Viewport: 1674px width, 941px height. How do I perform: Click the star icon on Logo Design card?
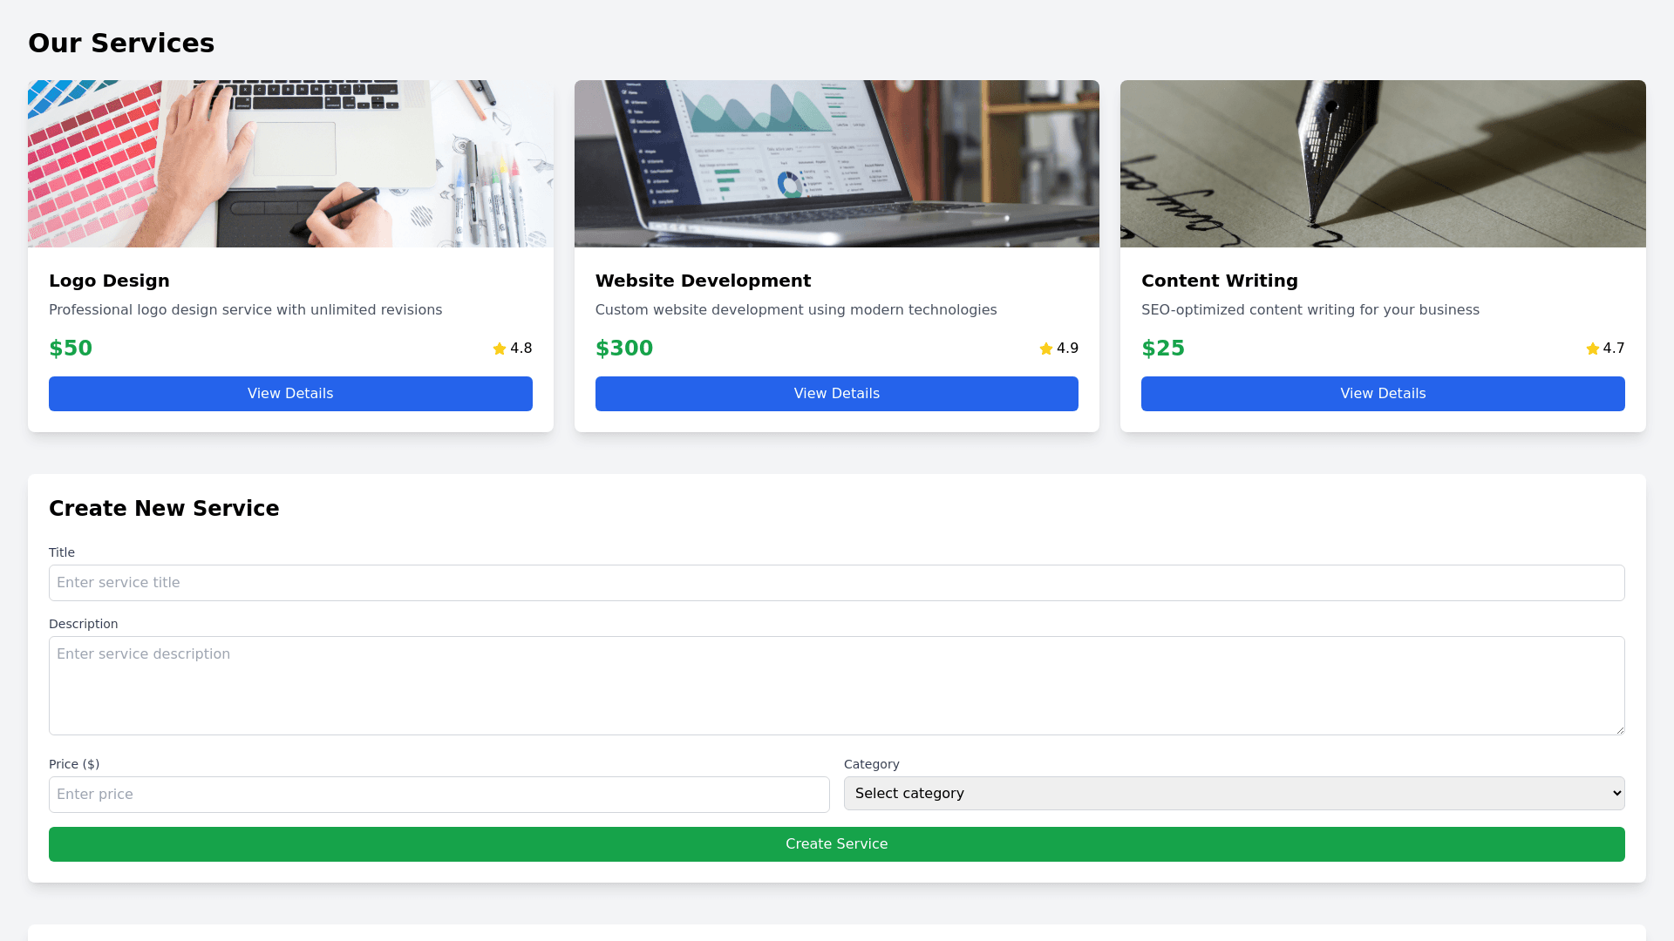click(x=500, y=349)
